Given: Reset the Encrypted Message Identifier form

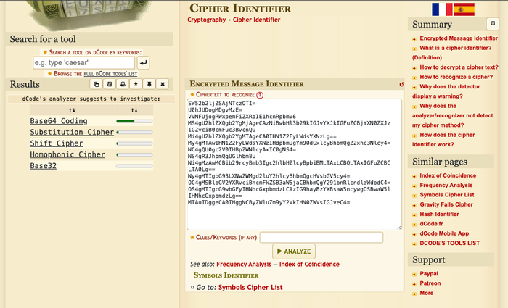Looking at the screenshot, I should point(401,84).
